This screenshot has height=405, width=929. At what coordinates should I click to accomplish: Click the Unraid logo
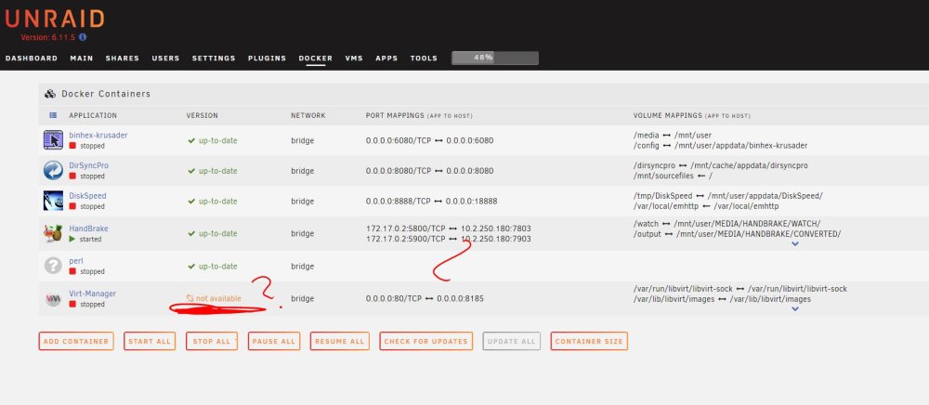(55, 19)
